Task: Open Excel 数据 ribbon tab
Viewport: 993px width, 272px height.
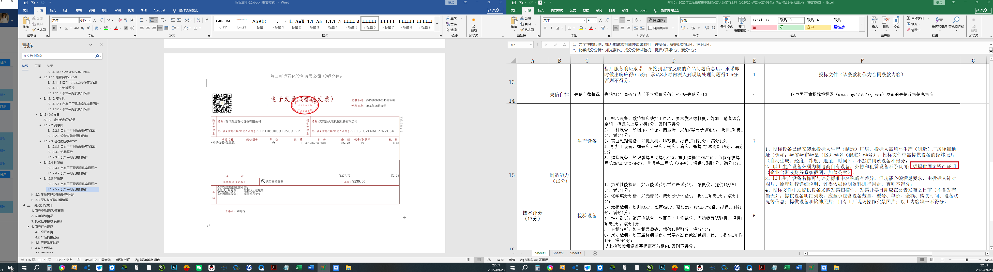Action: click(586, 10)
